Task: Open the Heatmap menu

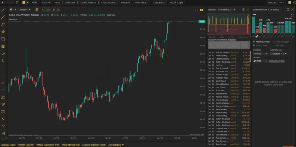Action: pos(125,3)
